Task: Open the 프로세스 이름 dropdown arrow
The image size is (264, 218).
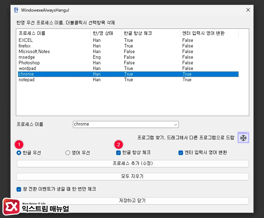Action: [x=175, y=124]
